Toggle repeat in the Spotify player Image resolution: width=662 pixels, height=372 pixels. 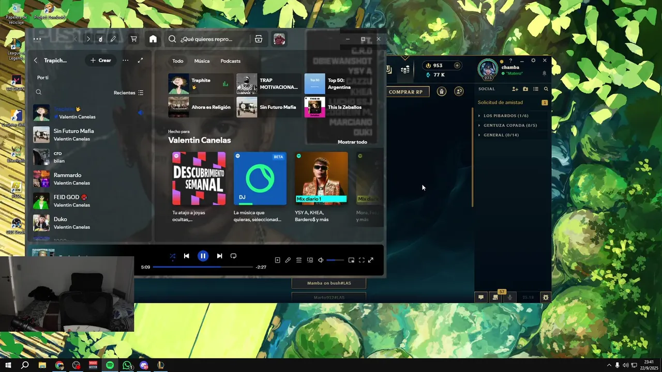coord(233,256)
